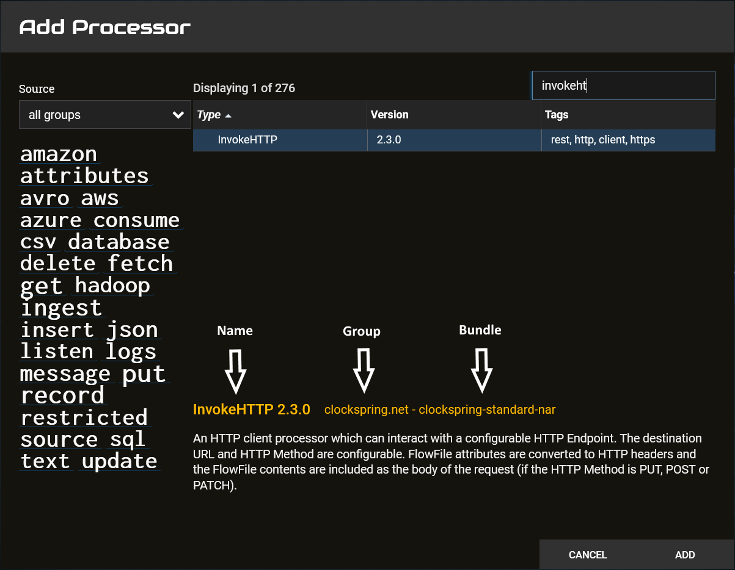Filter by the attributes tag

[84, 176]
